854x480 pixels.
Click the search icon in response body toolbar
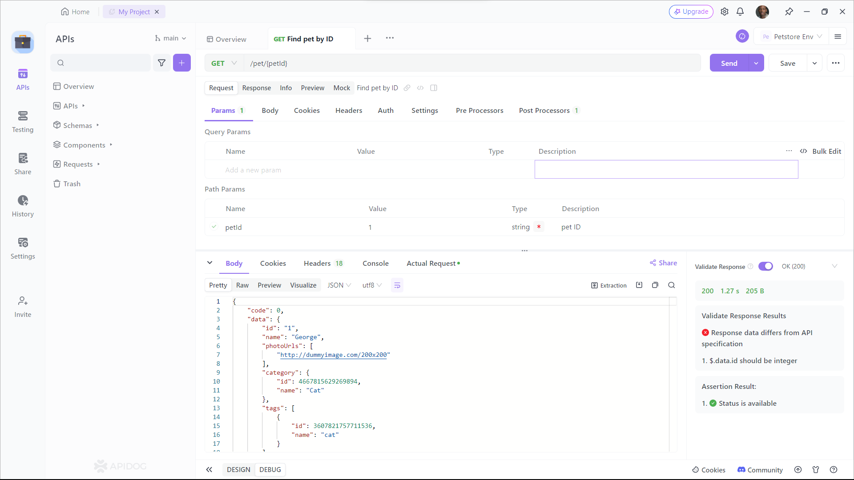pos(672,285)
